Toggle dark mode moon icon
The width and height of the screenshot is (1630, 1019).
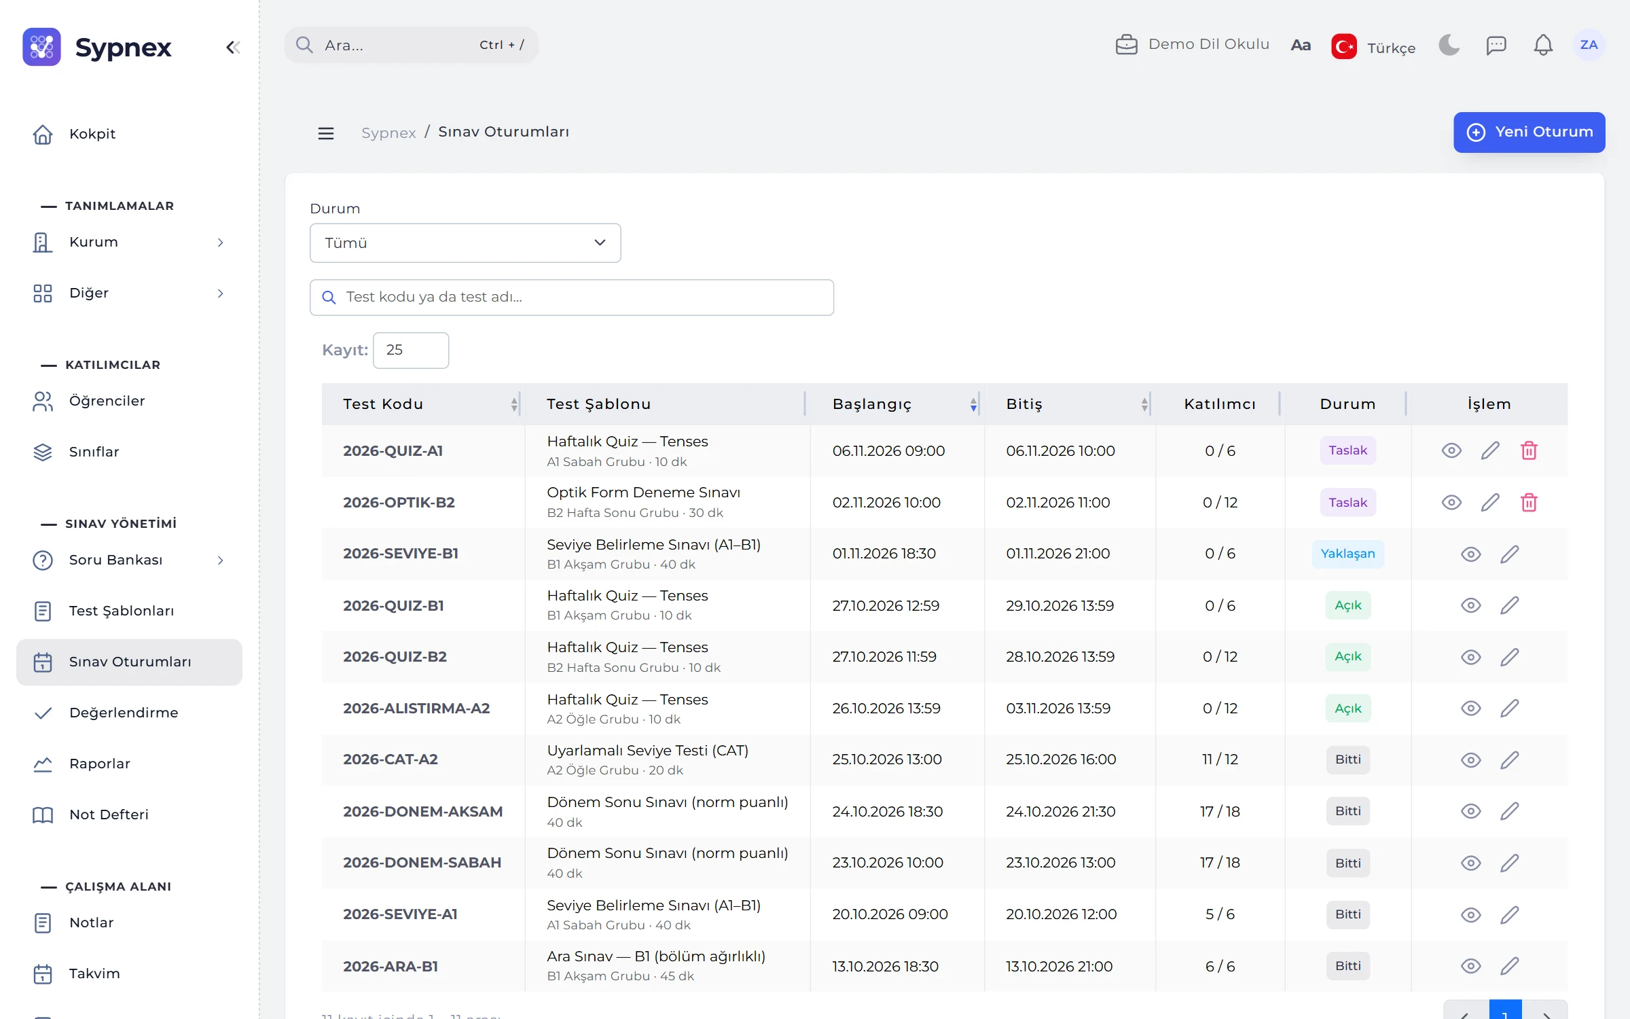click(x=1449, y=45)
